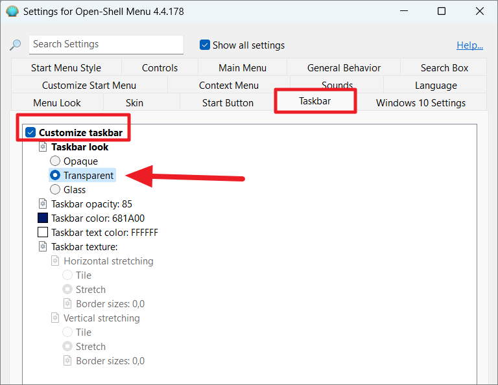Select the Taskbar text color: FFFFFF row
This screenshot has width=498, height=385.
coord(104,232)
